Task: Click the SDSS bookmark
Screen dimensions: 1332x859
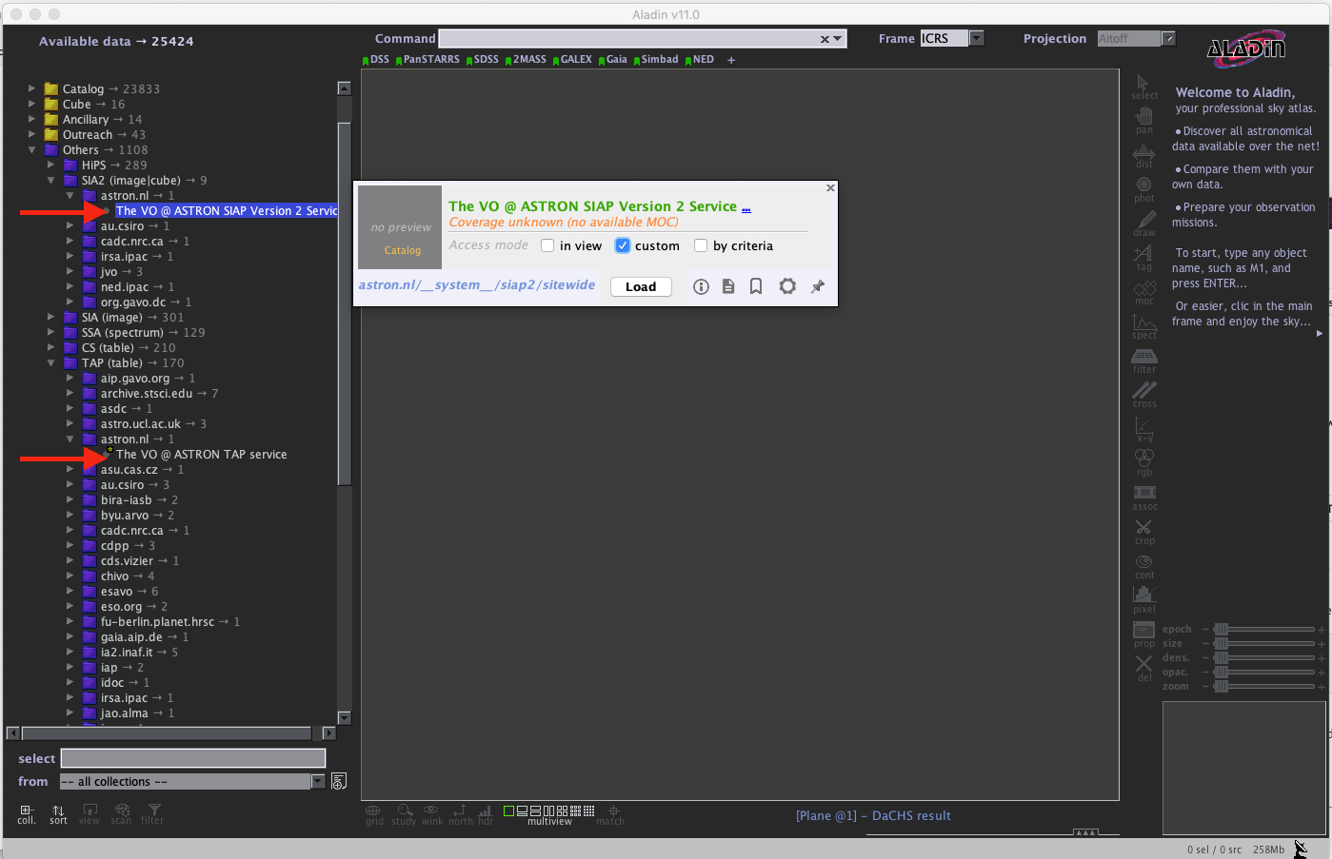Action: 483,59
